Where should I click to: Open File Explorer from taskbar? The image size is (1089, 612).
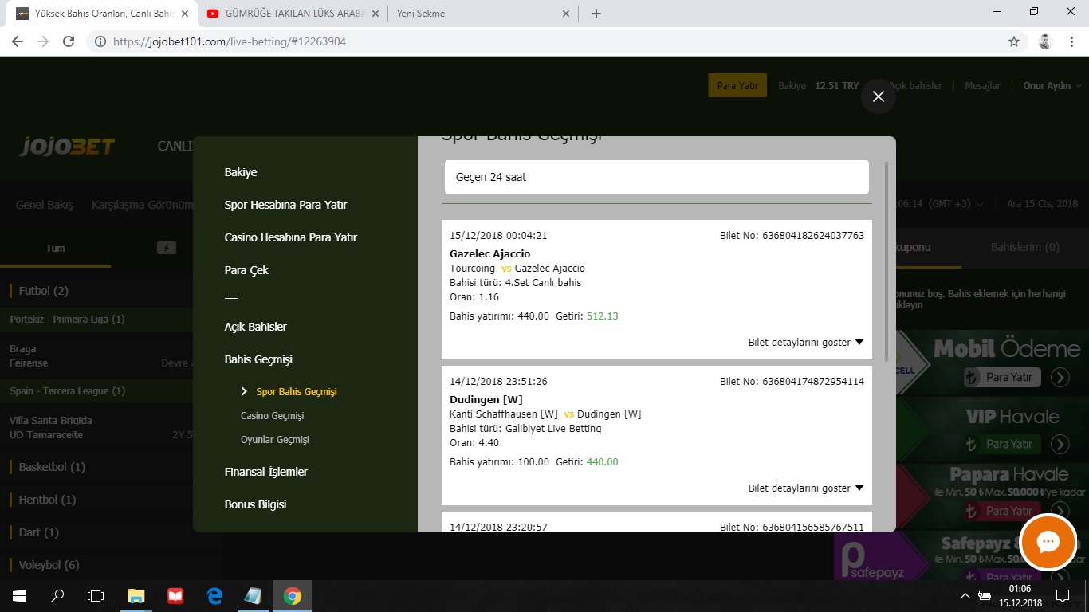(x=136, y=595)
